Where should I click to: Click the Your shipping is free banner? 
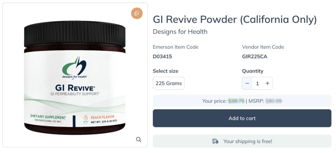pyautogui.click(x=242, y=141)
